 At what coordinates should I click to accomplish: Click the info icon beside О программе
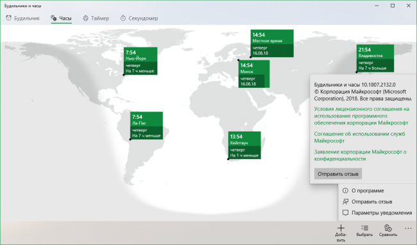(x=345, y=190)
